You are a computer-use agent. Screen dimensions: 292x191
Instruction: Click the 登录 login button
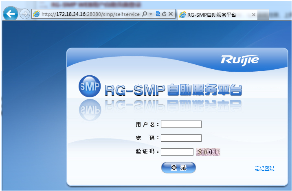[x=178, y=167]
